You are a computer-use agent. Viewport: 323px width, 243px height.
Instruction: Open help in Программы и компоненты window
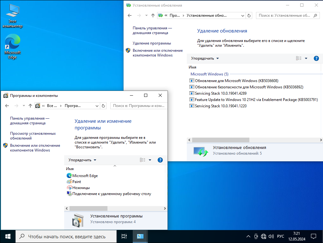pyautogui.click(x=160, y=160)
